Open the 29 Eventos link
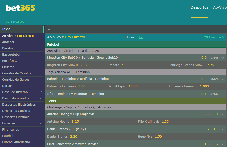Image resolution: width=227 pixels, height=147 pixels. (214, 37)
